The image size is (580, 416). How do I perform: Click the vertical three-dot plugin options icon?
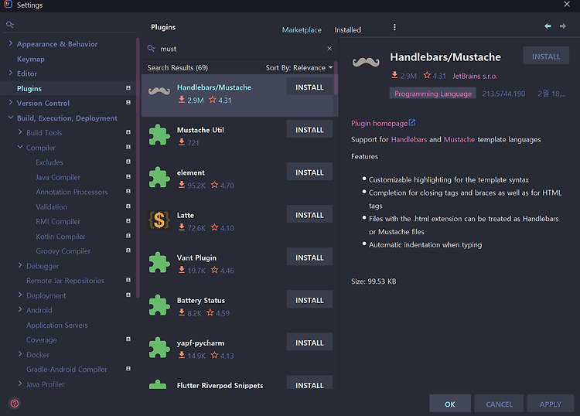[394, 27]
